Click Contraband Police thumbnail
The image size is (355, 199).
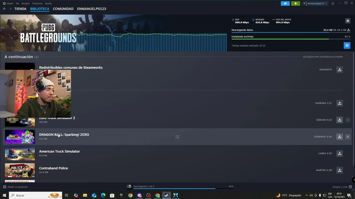click(x=20, y=170)
